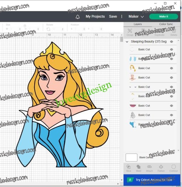Click the Cricut Access logo icon

[x=130, y=180]
